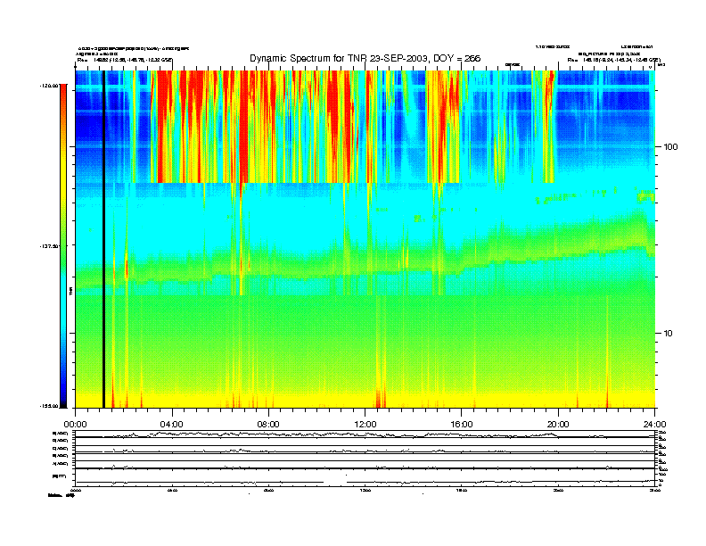The width and height of the screenshot is (706, 546).
Task: Click the '-120.00' color scale label
Action: pos(50,85)
